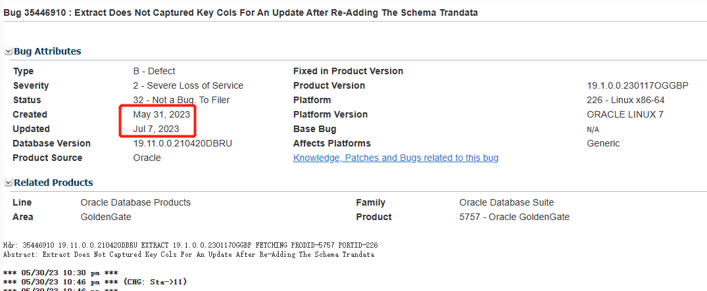Screen dimensions: 707x291
Task: Click the GoldenGate area value
Action: [106, 217]
